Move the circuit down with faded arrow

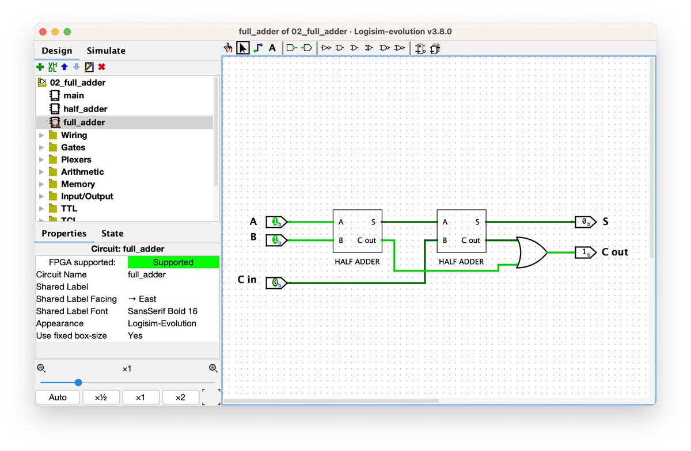[x=77, y=67]
